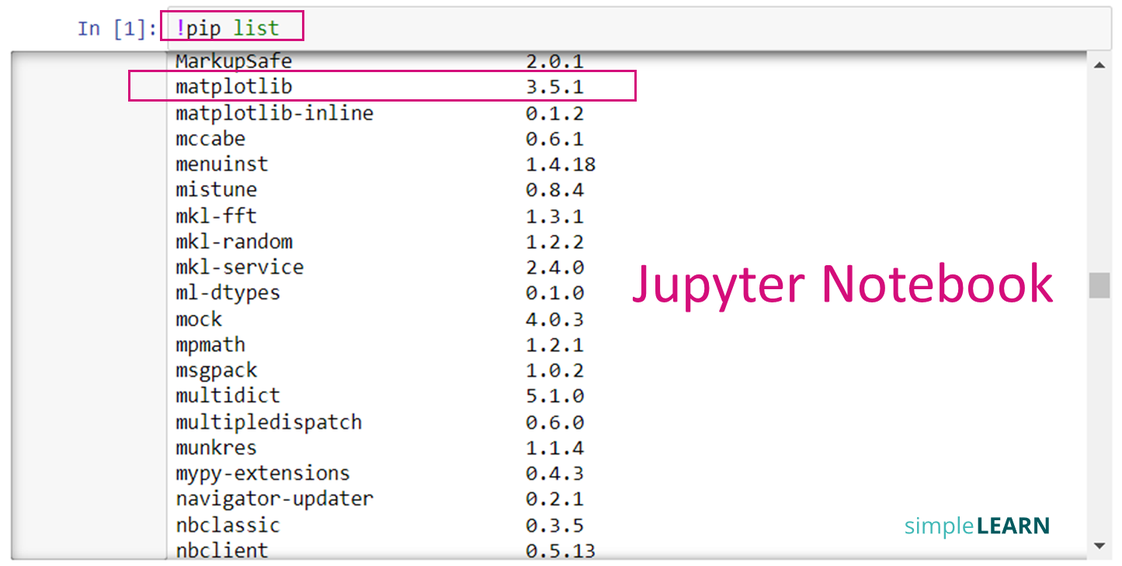
Task: Click the simpleLEARN logo
Action: pos(977,526)
